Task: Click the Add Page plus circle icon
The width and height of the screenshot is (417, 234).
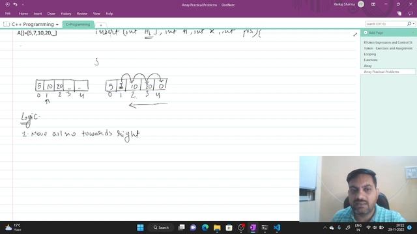Action: 366,32
